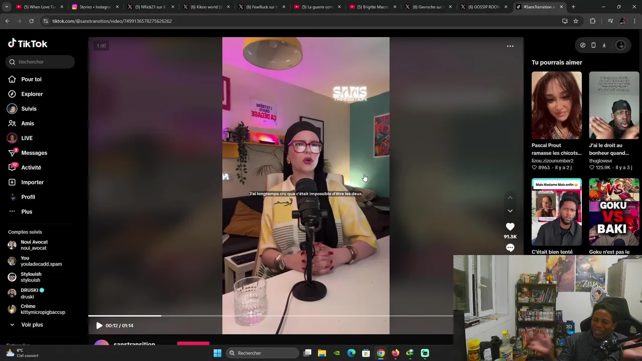Image resolution: width=642 pixels, height=361 pixels.
Task: Go to the next video with down arrow
Action: (510, 211)
